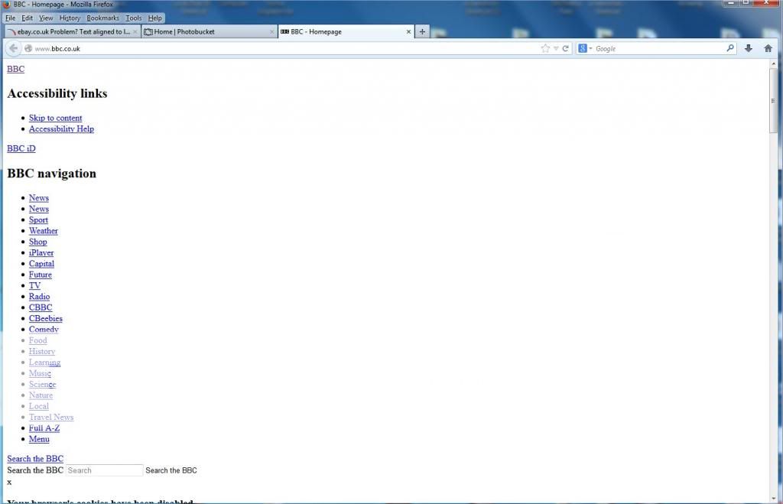Screen dimensions: 783x504
Task: Go to Firefox home page icon
Action: pos(768,48)
